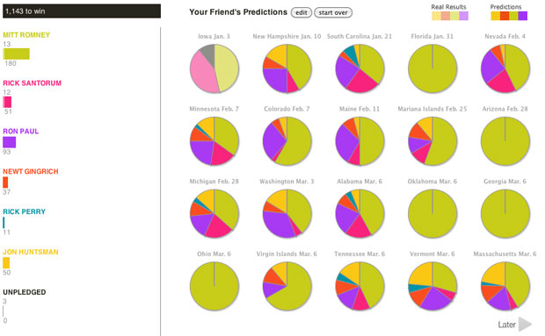Image resolution: width=545 pixels, height=336 pixels.
Task: Click the Rick Santorum pink bar
Action: coord(7,102)
